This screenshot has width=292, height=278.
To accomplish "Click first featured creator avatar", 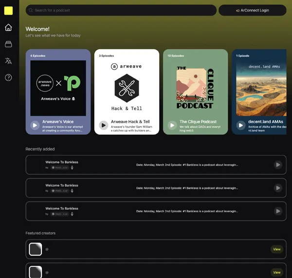I will point(36,249).
